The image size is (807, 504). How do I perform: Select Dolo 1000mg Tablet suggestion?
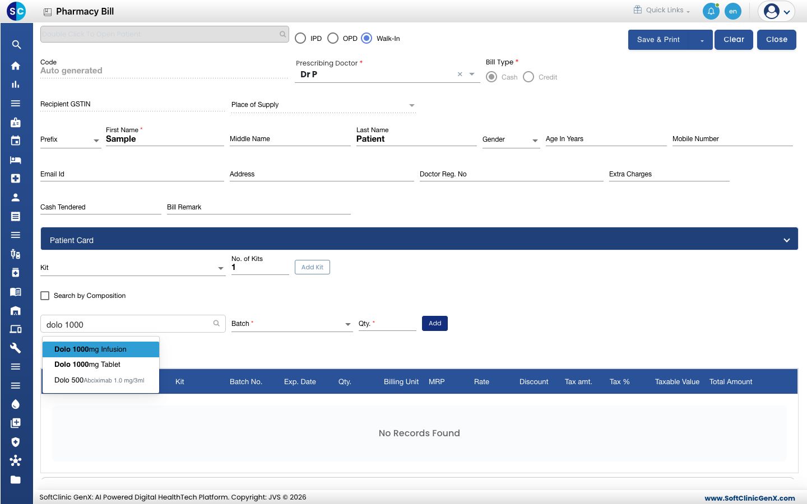click(x=101, y=365)
